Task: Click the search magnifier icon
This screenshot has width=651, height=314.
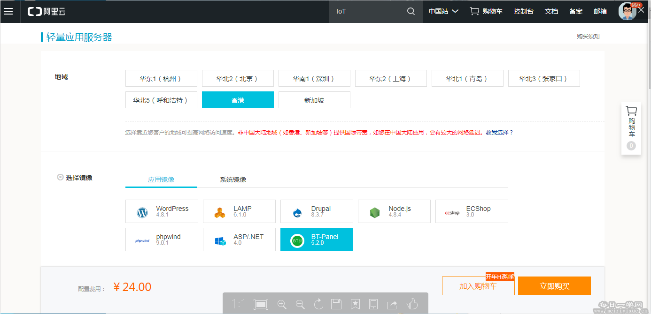Action: (x=411, y=11)
